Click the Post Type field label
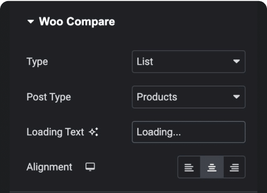 (x=49, y=97)
